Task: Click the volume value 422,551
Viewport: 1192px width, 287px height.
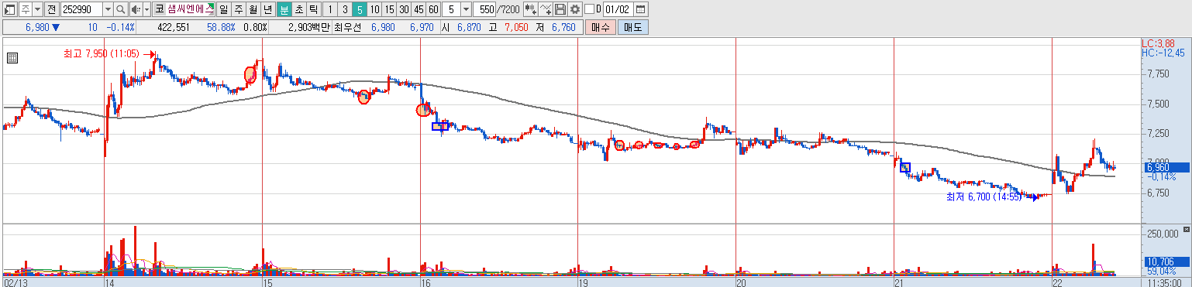Action: (x=173, y=27)
